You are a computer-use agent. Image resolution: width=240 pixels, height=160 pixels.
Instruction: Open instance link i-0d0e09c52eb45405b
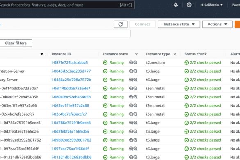coord(71,97)
